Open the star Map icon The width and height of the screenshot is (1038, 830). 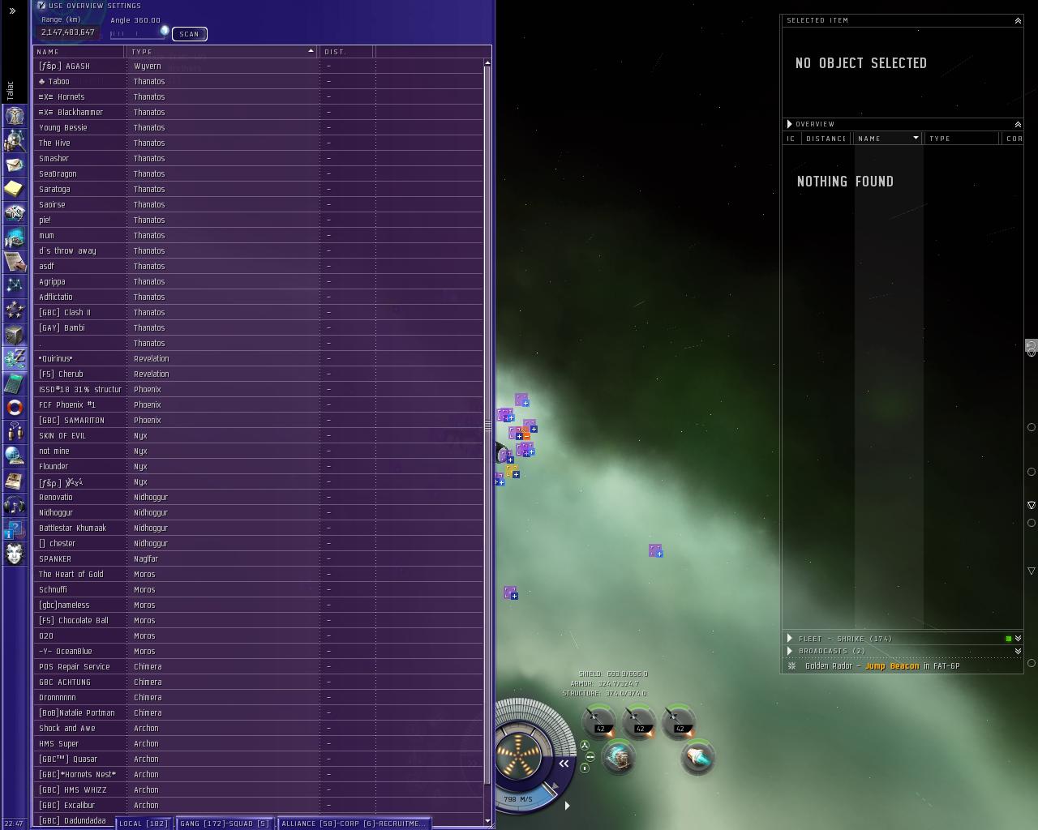click(x=15, y=286)
